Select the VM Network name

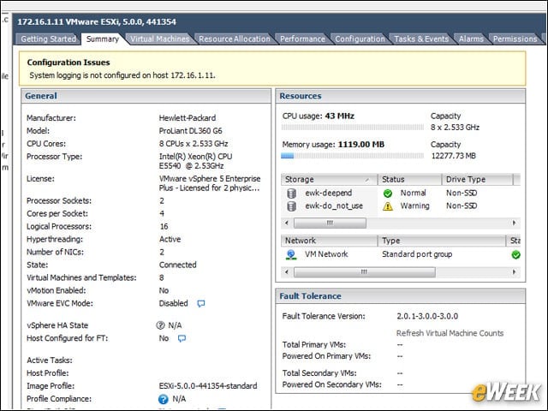coord(326,254)
